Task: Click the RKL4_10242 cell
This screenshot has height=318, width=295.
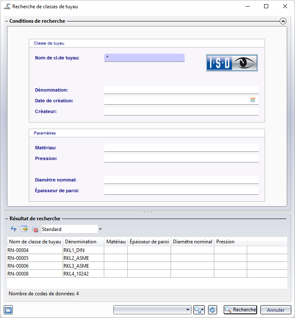Action: [84, 273]
